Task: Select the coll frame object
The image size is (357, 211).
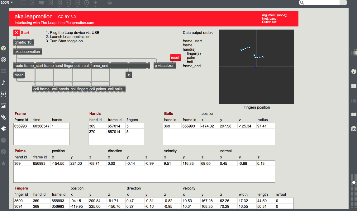Action: click(41, 89)
